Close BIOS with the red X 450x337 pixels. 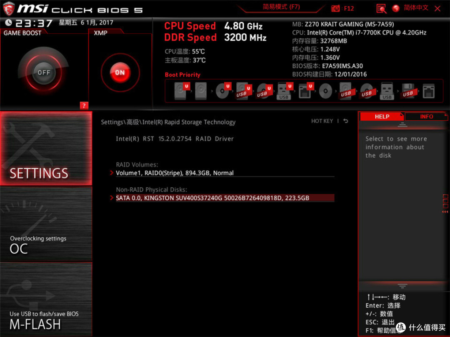pos(437,9)
